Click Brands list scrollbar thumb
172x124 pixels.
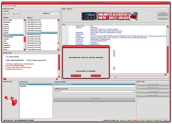coord(25,39)
